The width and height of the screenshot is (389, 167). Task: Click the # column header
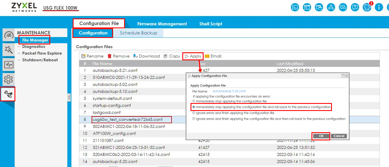(x=85, y=64)
